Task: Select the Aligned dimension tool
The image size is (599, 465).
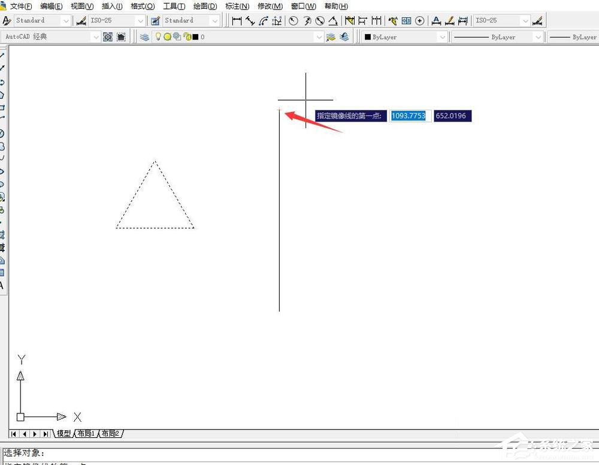Action: click(x=250, y=20)
